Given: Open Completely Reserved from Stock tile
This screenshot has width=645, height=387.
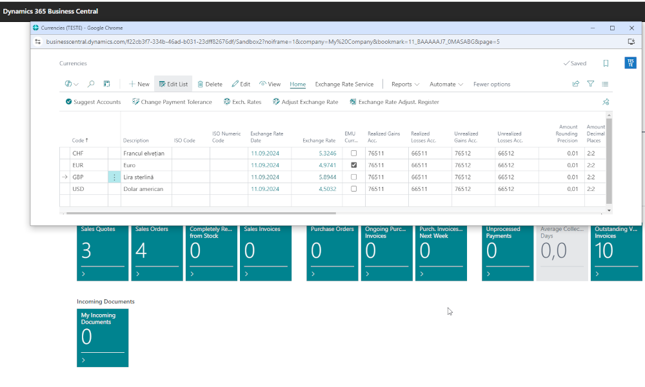Looking at the screenshot, I should 212,252.
